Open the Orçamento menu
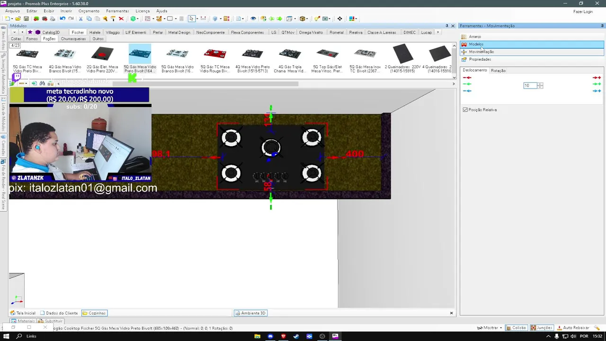This screenshot has width=606, height=341. point(89,11)
